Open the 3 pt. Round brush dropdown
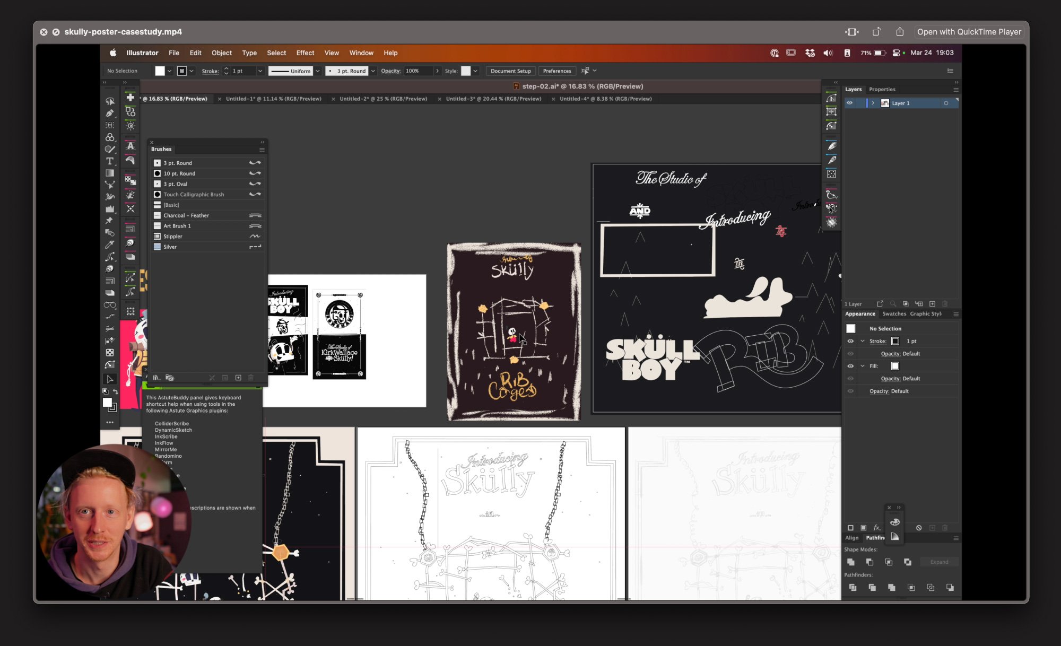This screenshot has height=646, width=1061. [x=373, y=71]
